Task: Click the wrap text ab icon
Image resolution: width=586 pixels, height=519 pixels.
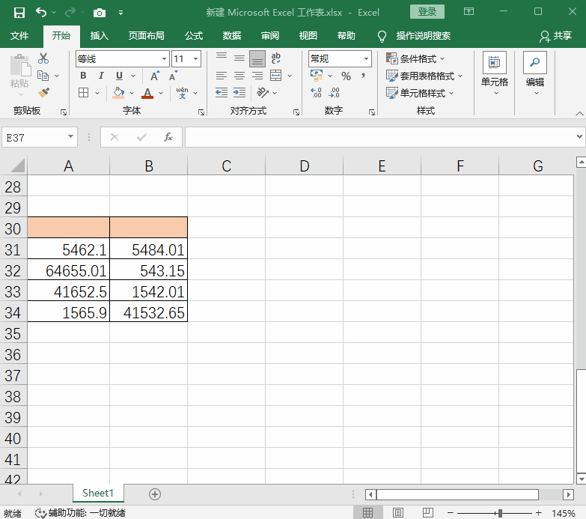Action: (276, 58)
